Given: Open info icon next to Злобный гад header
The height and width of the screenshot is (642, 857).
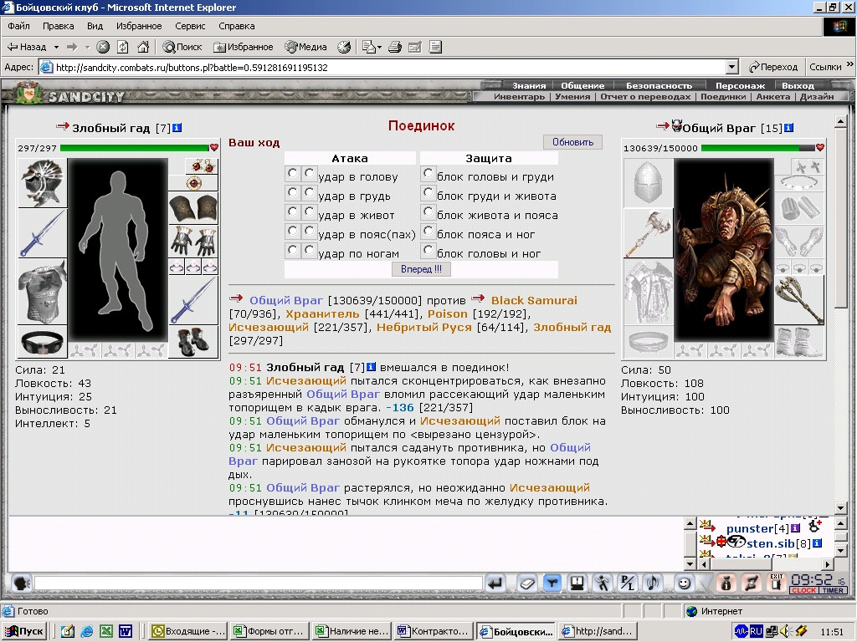Looking at the screenshot, I should tap(177, 128).
